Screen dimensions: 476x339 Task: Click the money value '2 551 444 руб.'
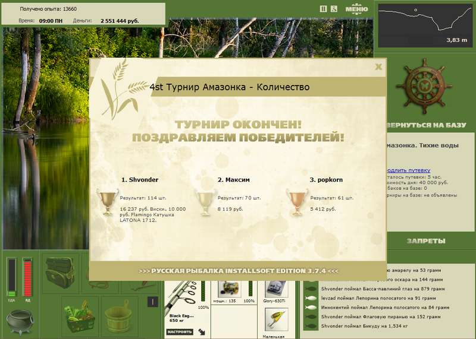120,21
